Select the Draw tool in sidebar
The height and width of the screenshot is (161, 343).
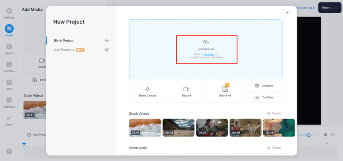coord(9,121)
